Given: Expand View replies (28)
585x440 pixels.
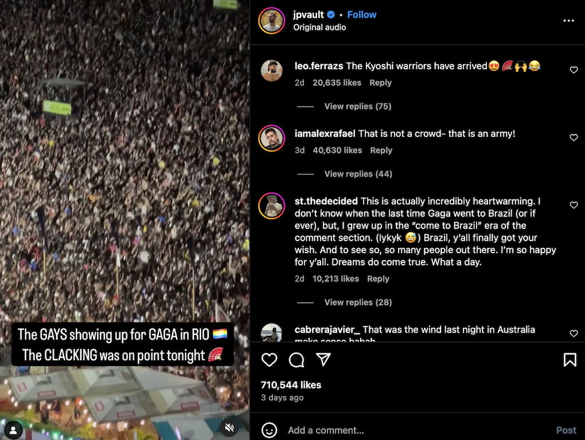Looking at the screenshot, I should click(x=358, y=302).
